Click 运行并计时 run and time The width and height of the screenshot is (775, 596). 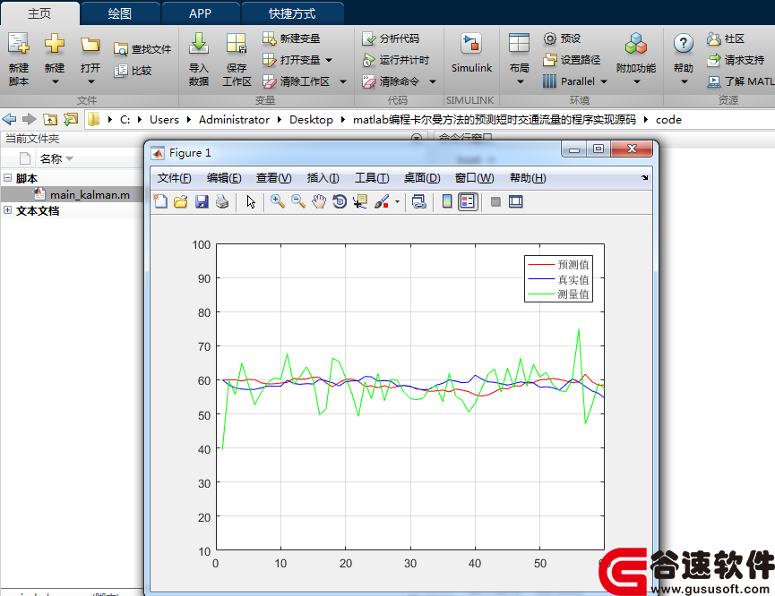(x=395, y=60)
